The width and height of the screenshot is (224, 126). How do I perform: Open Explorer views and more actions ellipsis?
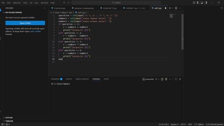[x=44, y=8]
